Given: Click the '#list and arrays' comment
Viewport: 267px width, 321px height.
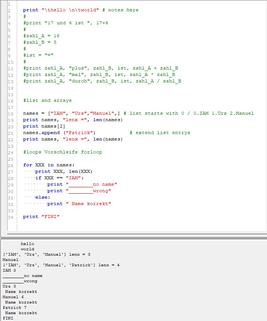Looking at the screenshot, I should (47, 101).
